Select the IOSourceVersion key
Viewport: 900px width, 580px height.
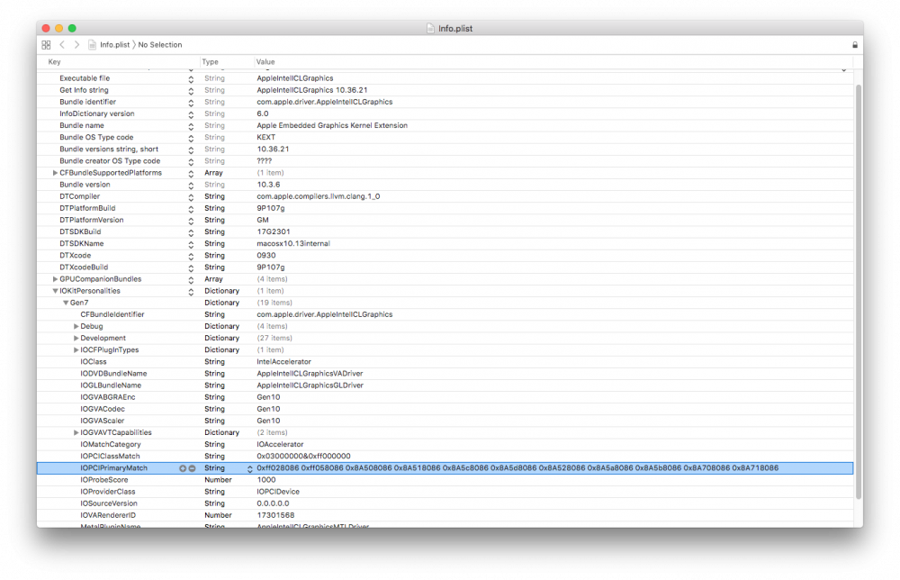coord(109,503)
